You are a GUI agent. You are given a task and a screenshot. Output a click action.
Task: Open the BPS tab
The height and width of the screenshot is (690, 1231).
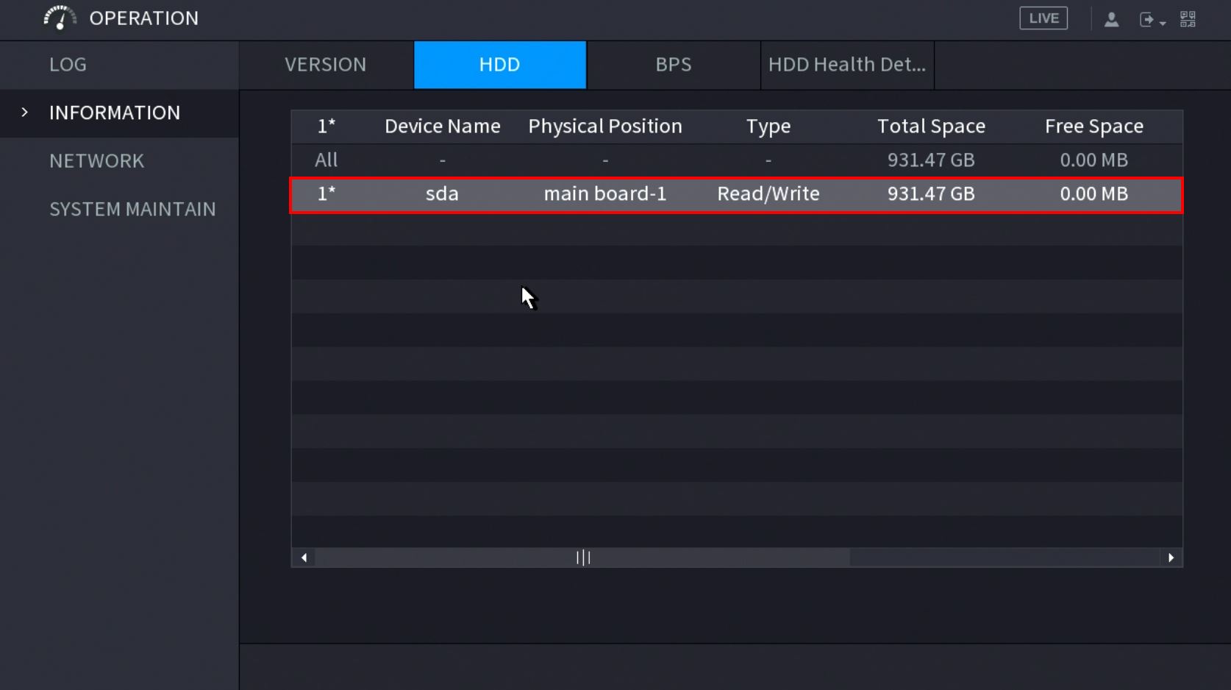(674, 65)
